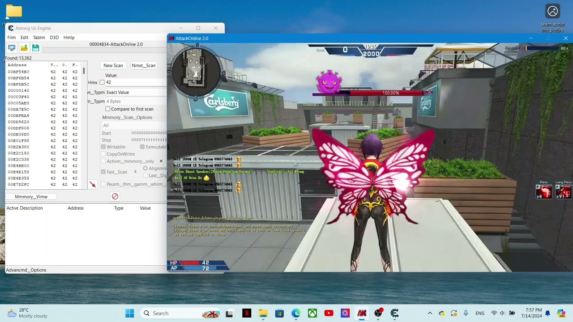Open the 4 Bytes value type dropdown
573x322 pixels.
pyautogui.click(x=136, y=102)
